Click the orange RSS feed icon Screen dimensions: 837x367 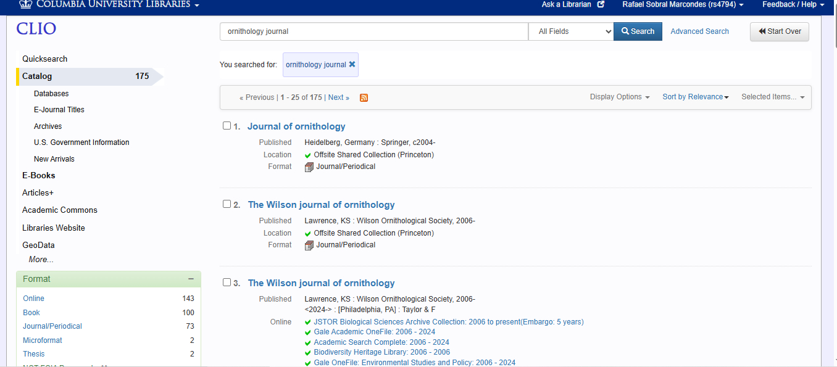point(364,97)
